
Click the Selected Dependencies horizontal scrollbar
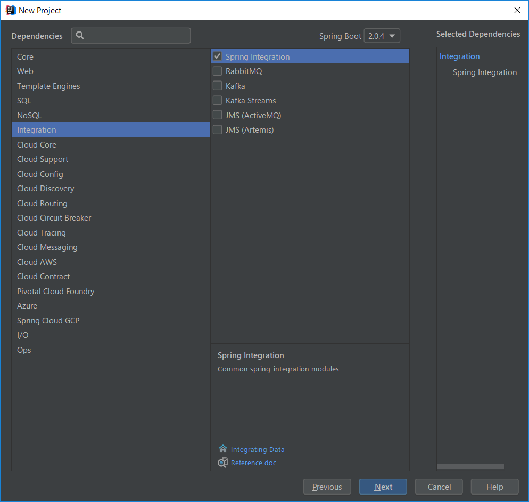(470, 466)
